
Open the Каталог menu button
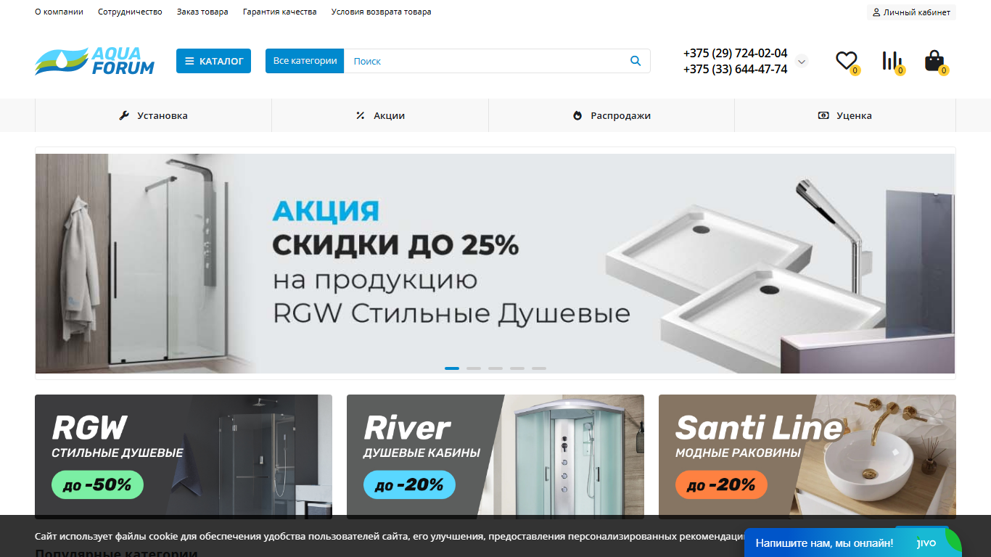213,61
